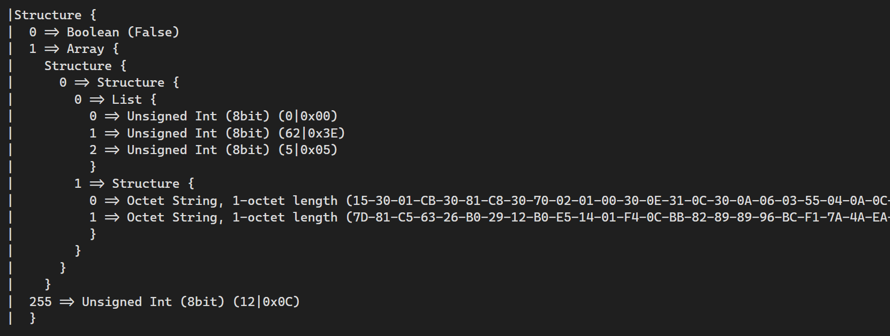The image size is (890, 336).
Task: Select list item 2 with value 0x05
Action: click(213, 150)
